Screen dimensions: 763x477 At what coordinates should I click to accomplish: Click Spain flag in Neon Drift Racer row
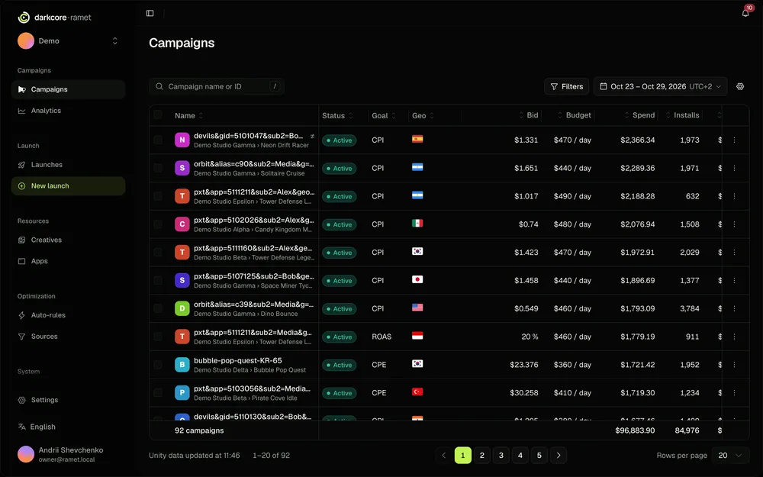point(417,139)
